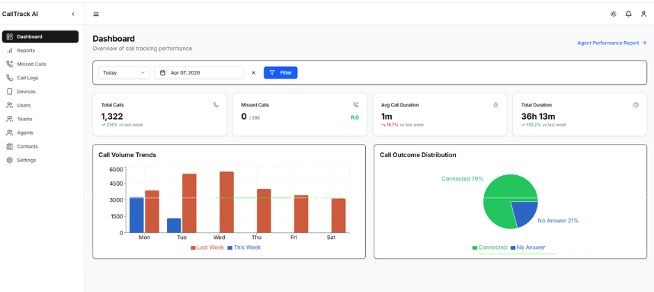Click the phone icon in Total Calls card
This screenshot has width=654, height=292.
[x=216, y=105]
